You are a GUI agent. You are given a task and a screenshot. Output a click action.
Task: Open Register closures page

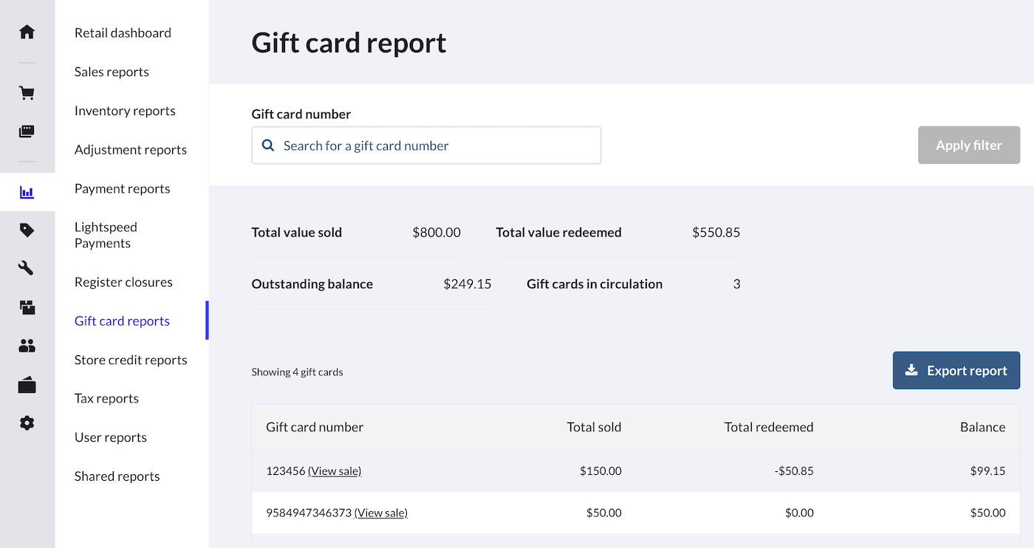123,282
